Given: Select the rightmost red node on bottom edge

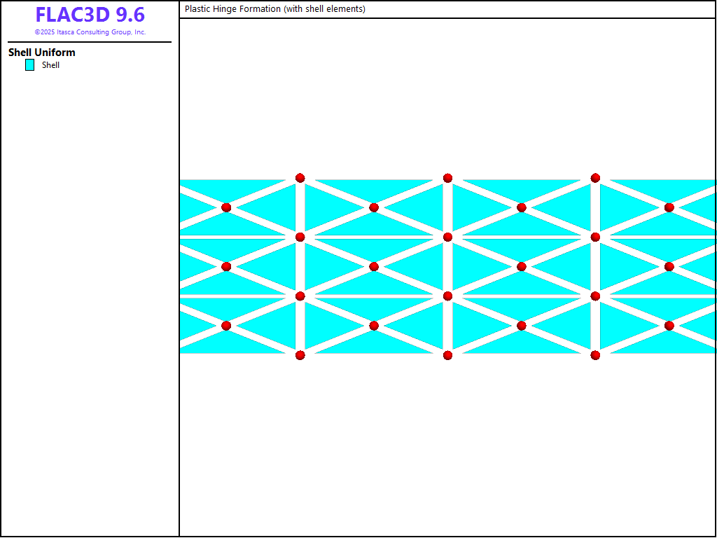Looking at the screenshot, I should click(x=595, y=355).
